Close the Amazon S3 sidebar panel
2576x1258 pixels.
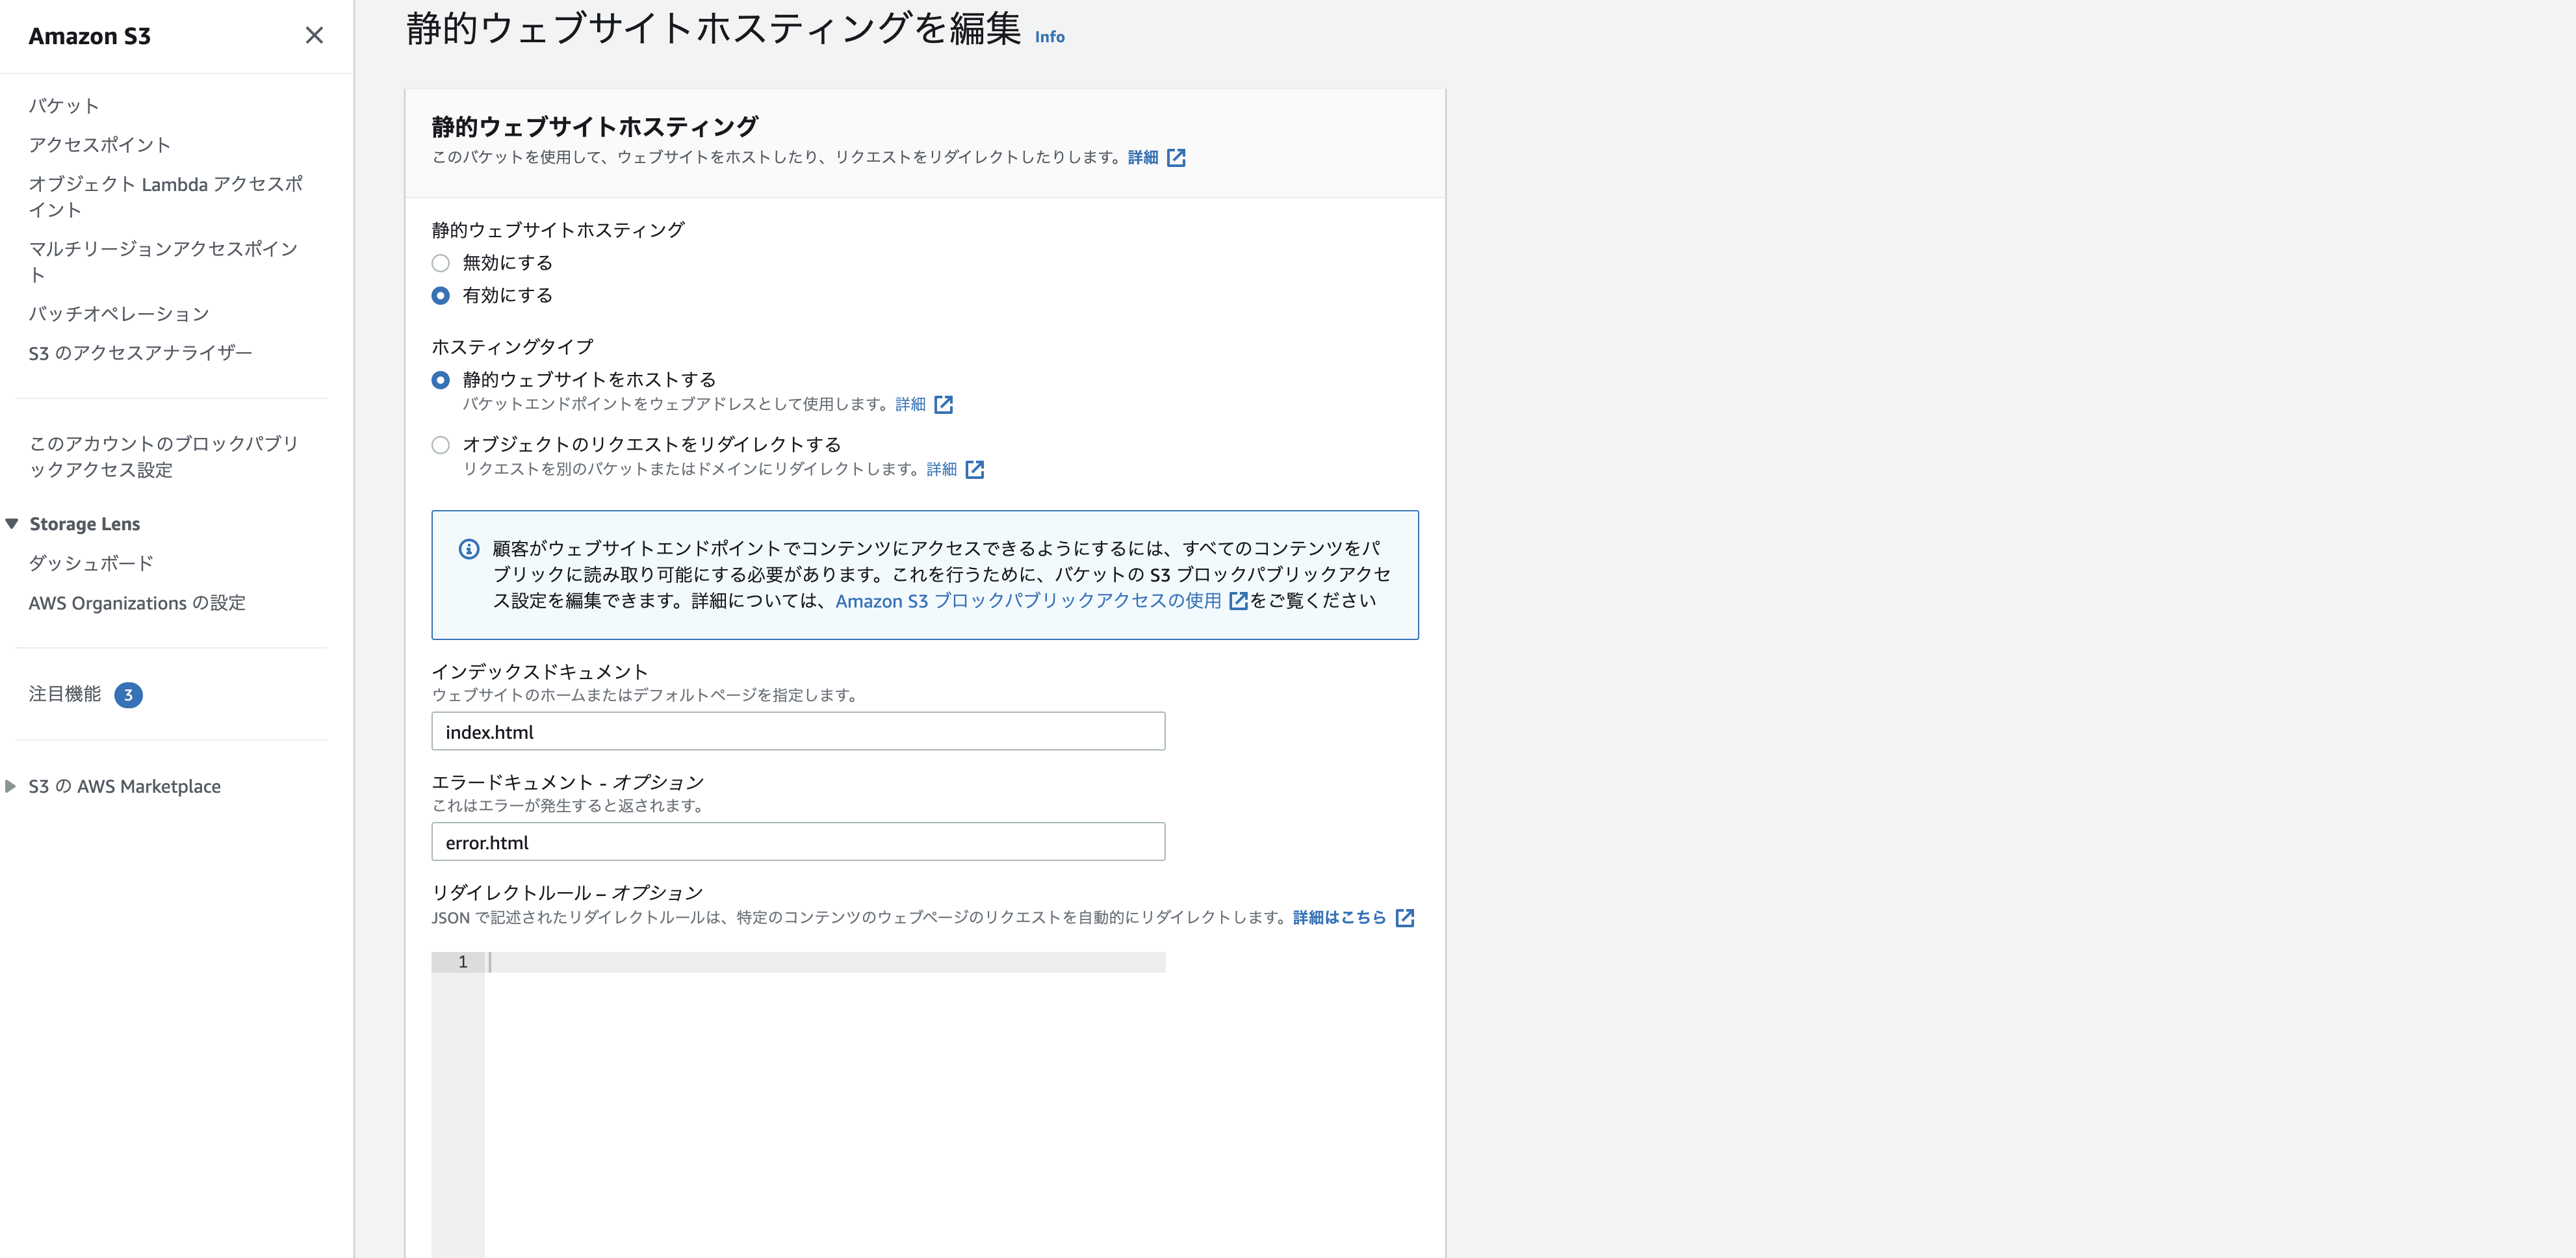(x=314, y=36)
